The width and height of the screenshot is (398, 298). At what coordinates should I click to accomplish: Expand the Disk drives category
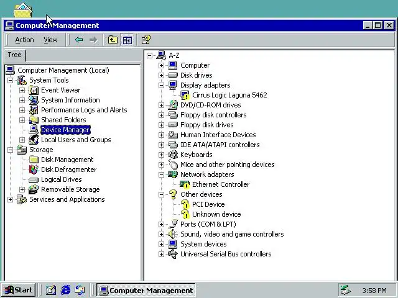click(161, 75)
